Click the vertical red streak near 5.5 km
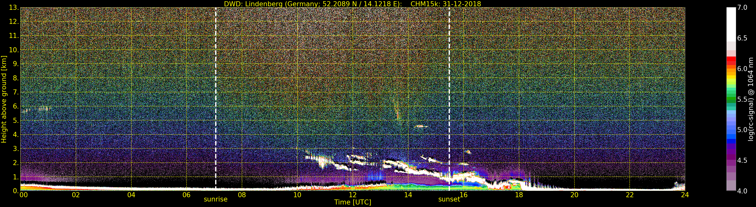This screenshot has width=756, height=207. click(x=398, y=111)
